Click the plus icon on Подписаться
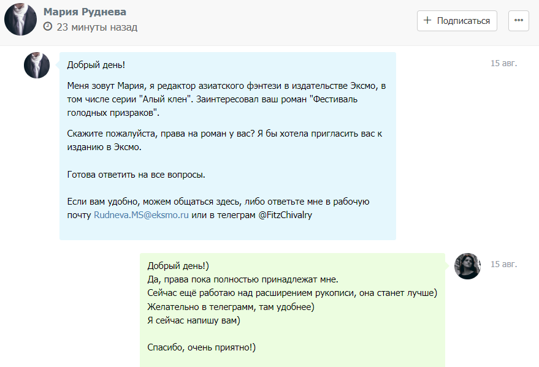 [428, 21]
